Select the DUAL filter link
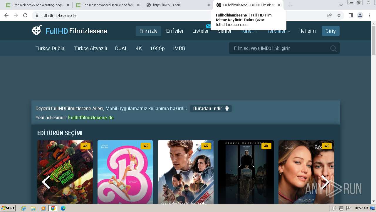The image size is (376, 212). tap(121, 48)
